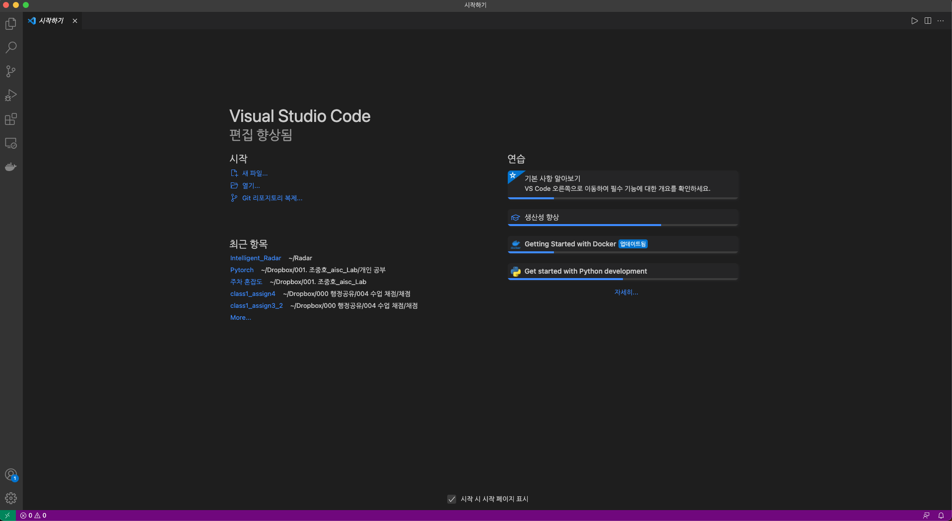Screen dimensions: 952x521
Task: Open the notifications bell in status bar
Action: (x=941, y=516)
